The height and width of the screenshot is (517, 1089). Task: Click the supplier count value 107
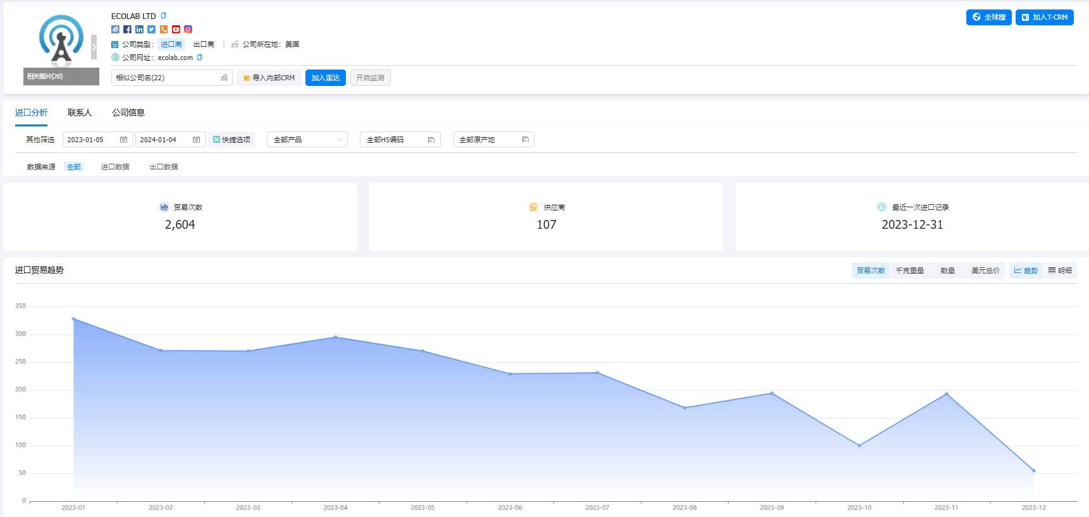(546, 224)
